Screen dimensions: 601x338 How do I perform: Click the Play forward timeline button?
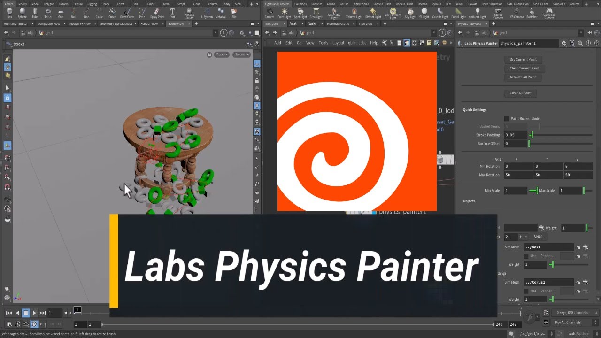(34, 313)
